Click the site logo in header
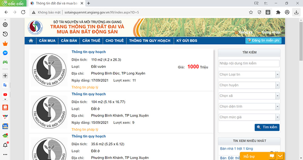Screen dimensions: 303x160 [35, 27]
